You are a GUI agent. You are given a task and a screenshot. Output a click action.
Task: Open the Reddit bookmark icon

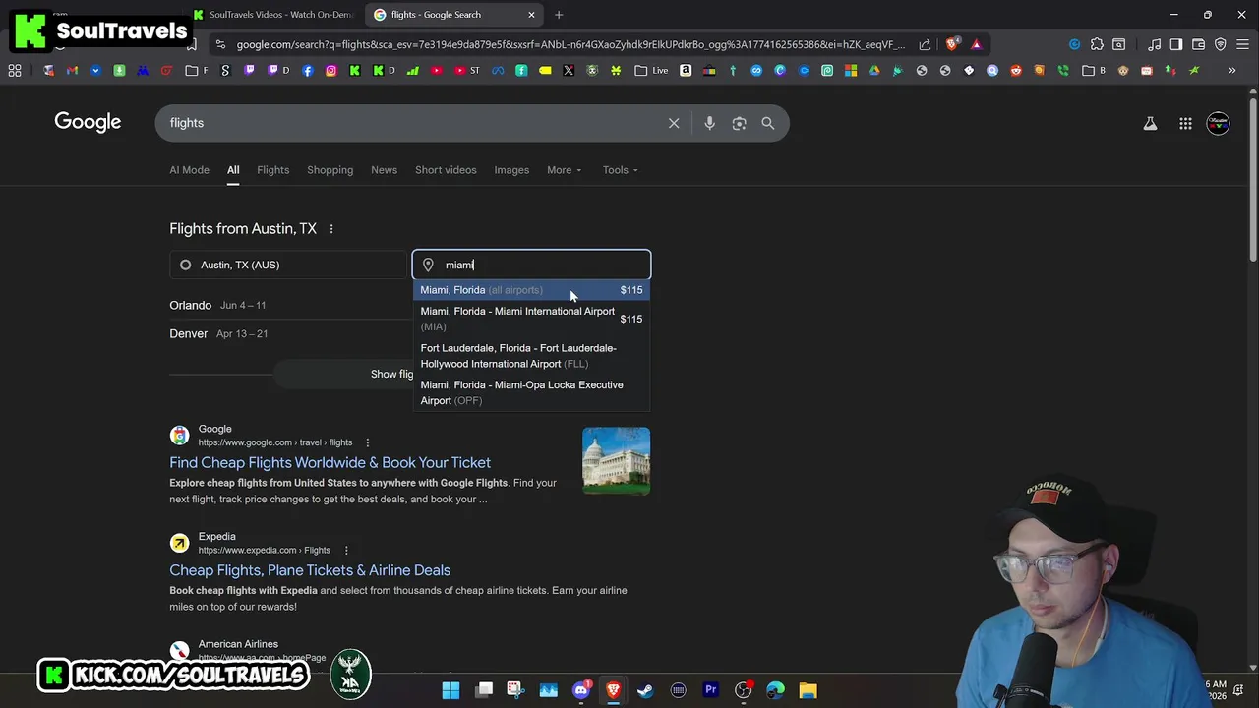pyautogui.click(x=1016, y=70)
